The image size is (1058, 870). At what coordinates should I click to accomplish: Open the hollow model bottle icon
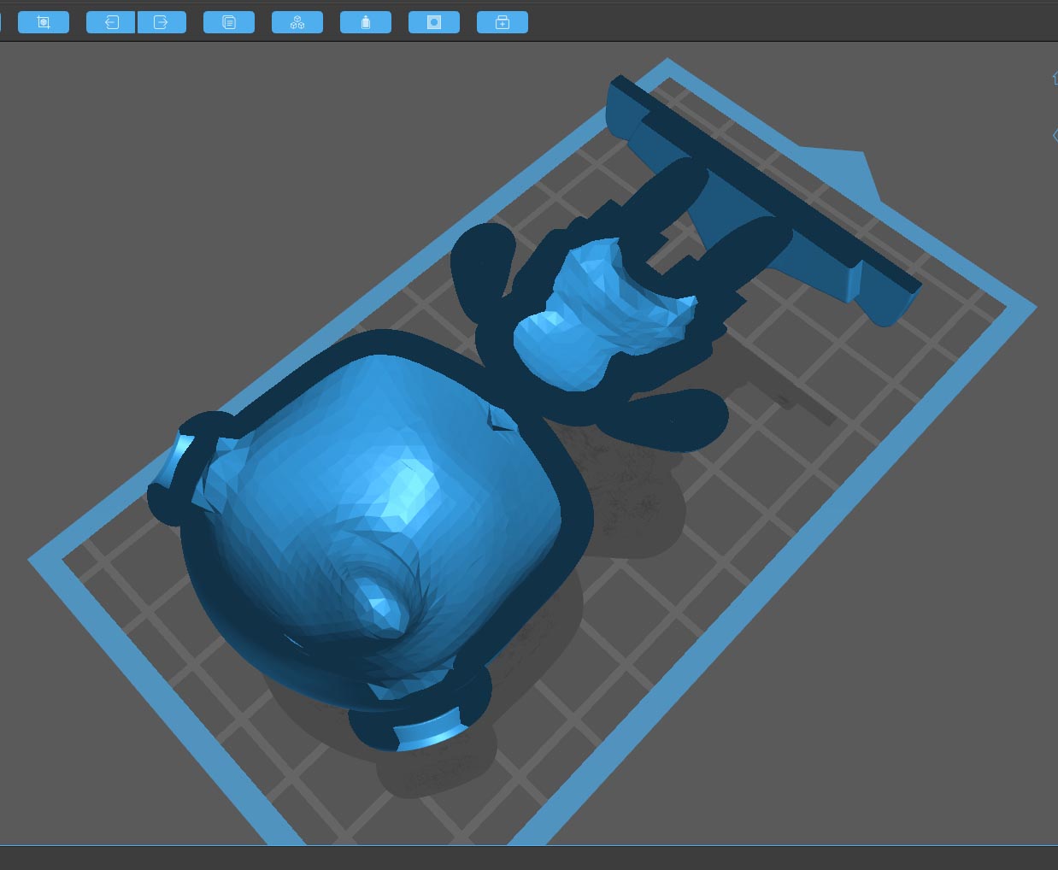pyautogui.click(x=366, y=22)
